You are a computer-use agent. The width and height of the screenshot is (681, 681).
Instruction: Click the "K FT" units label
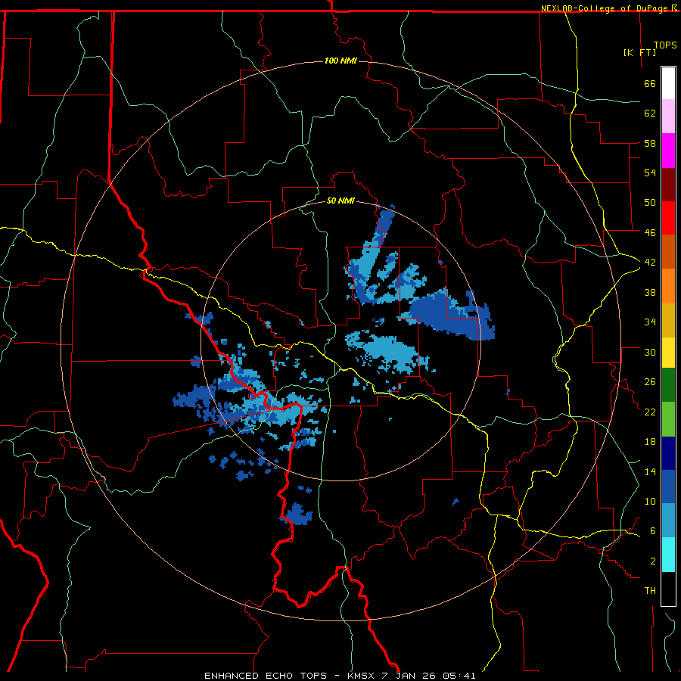click(639, 52)
